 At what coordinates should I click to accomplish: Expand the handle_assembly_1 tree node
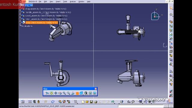pos(20,12)
